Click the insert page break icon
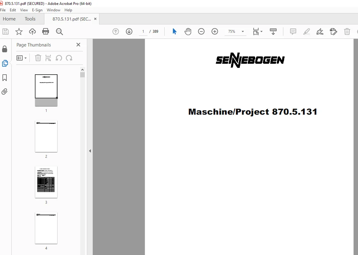This screenshot has width=358, height=255. pyautogui.click(x=48, y=58)
